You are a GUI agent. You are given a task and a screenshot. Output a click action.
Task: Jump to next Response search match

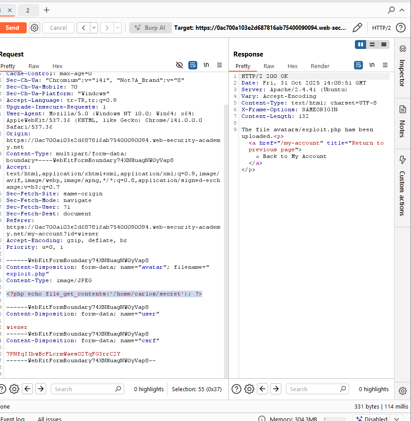276,389
